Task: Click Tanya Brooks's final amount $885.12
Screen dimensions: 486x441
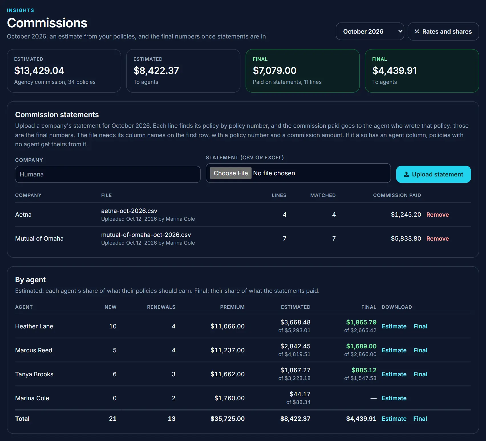Action: click(364, 370)
